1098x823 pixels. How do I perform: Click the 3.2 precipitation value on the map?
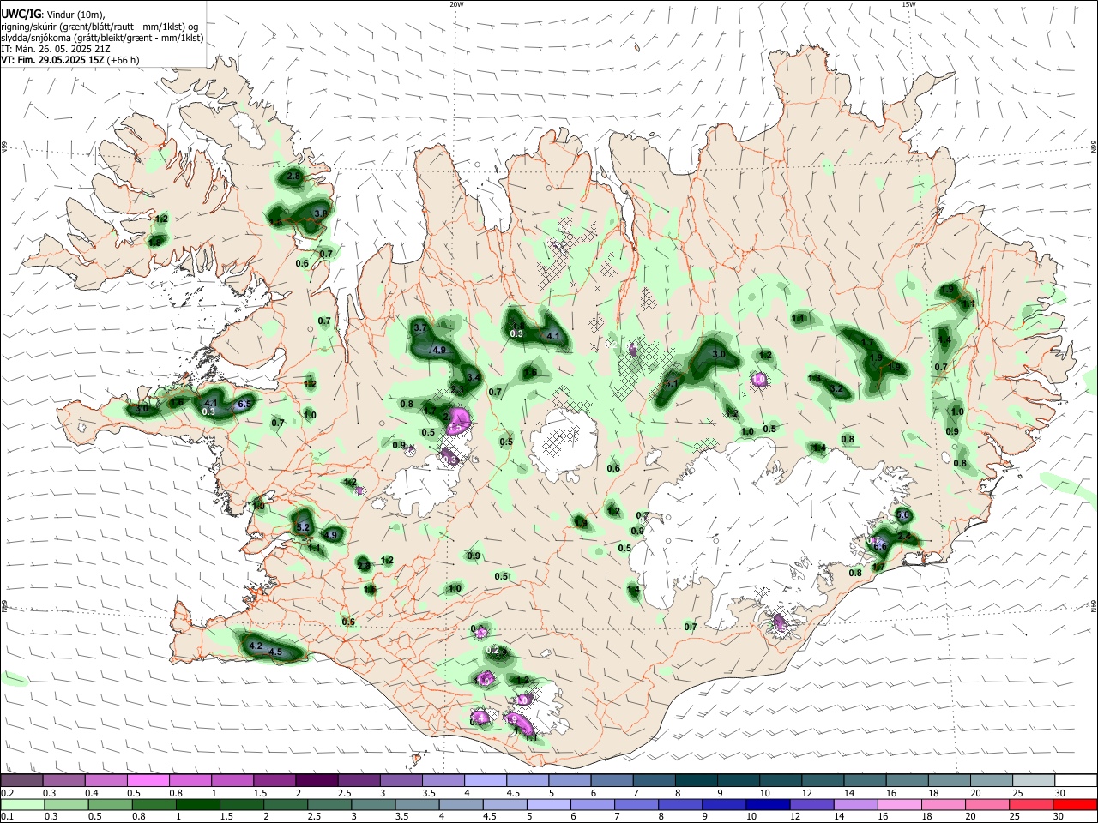[x=837, y=389]
